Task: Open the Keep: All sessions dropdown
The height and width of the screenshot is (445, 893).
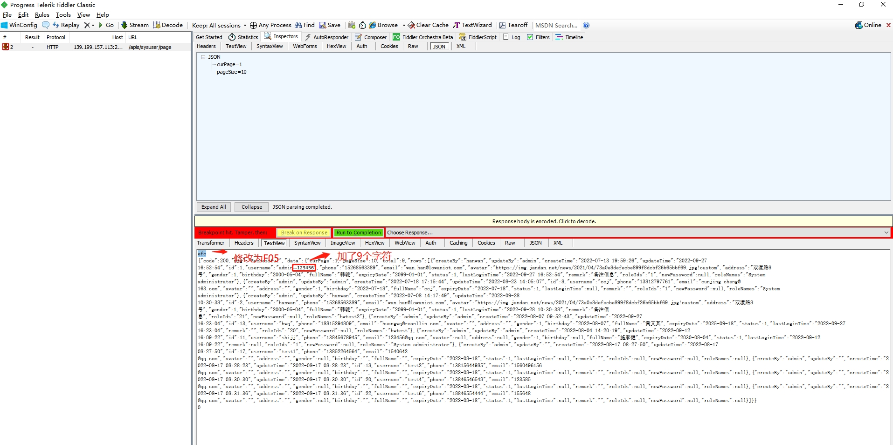Action: 219,25
